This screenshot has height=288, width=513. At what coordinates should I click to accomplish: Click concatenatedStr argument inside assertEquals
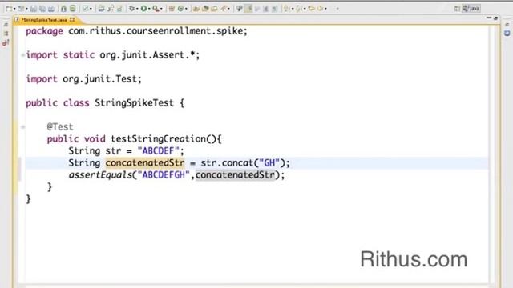coord(235,175)
